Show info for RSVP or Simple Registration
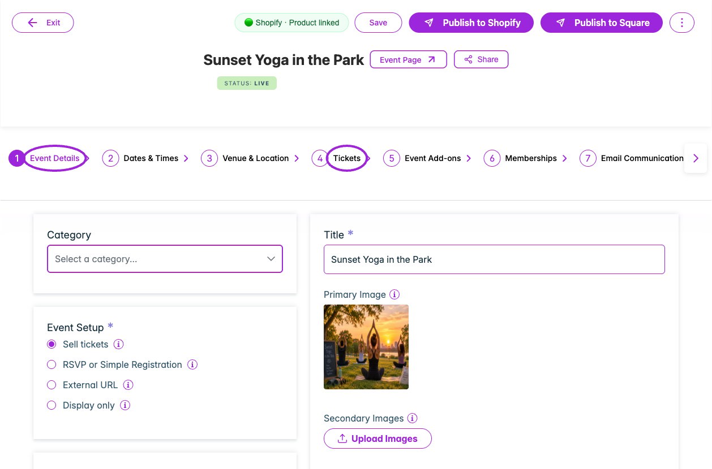Viewport: 712px width, 469px height. (x=192, y=364)
